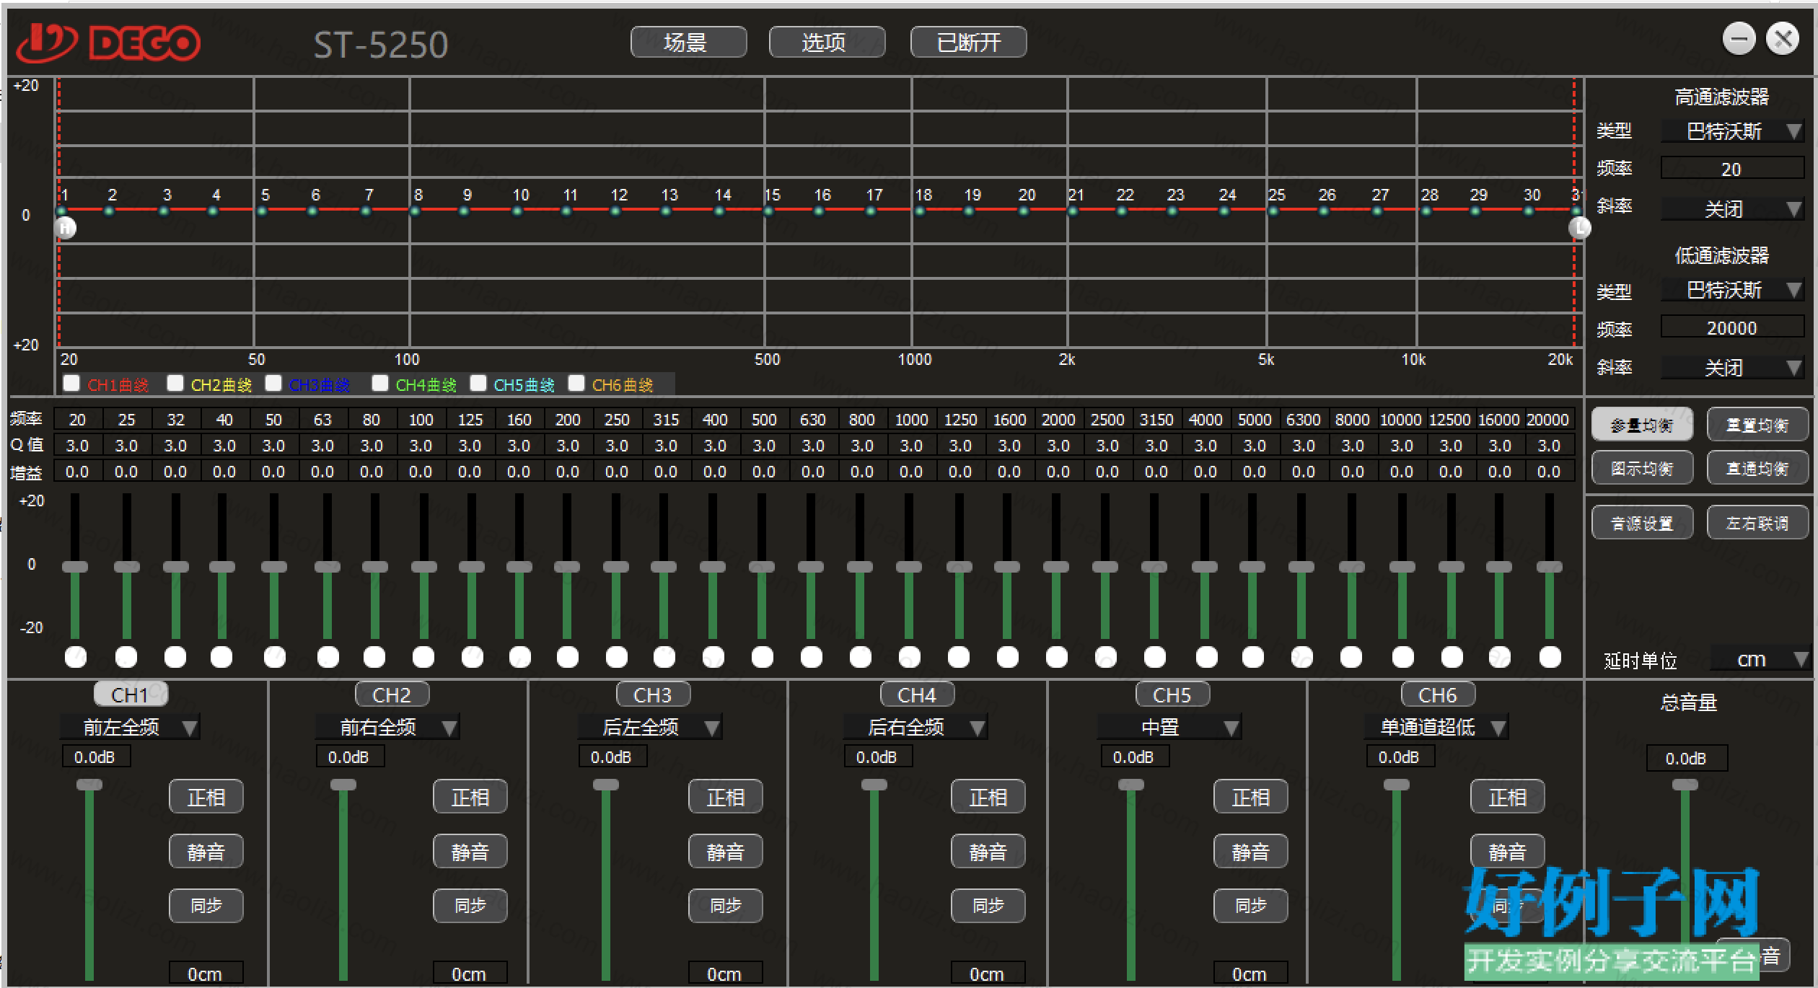Minimize the ST-5250 window

click(1739, 38)
